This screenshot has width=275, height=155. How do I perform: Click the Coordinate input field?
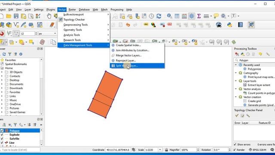click(x=118, y=150)
